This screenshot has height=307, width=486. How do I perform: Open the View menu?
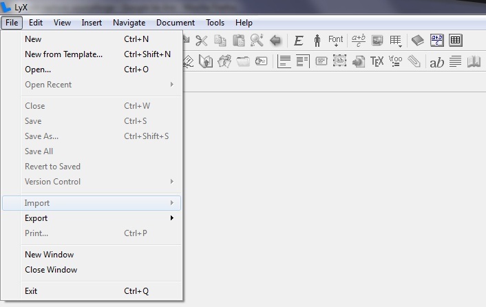pos(62,23)
